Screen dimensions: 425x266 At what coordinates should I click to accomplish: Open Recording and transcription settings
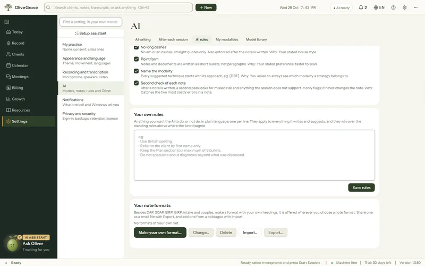click(x=91, y=74)
